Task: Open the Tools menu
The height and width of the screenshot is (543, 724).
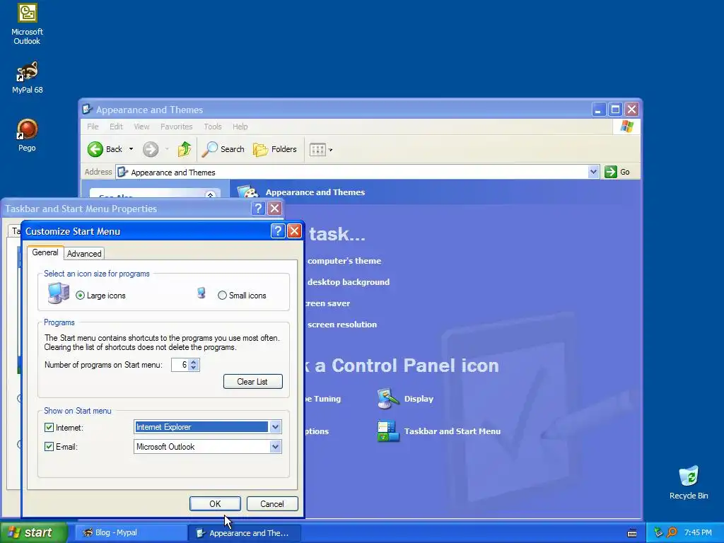Action: (x=212, y=127)
